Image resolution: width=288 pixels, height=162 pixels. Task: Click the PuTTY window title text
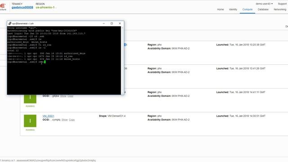(23, 23)
